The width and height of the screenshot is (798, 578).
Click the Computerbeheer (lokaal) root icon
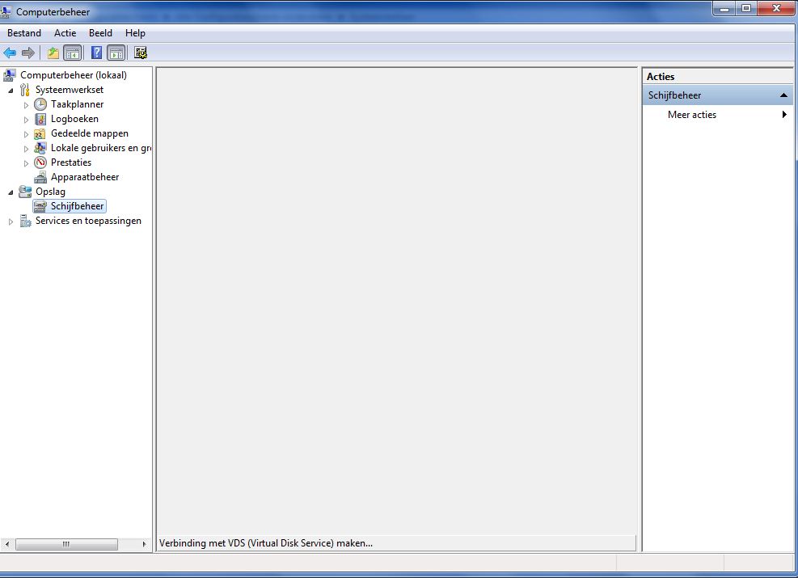(10, 75)
